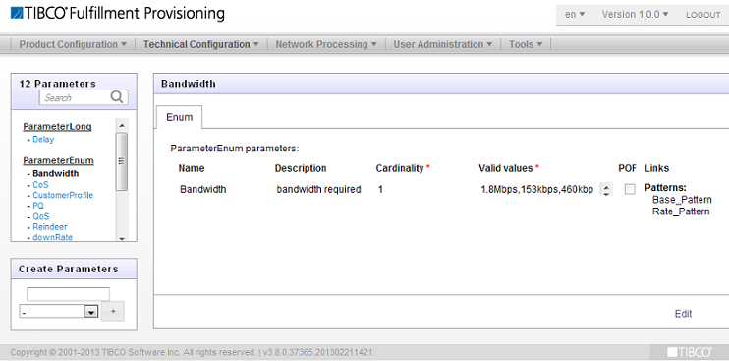The image size is (729, 361).
Task: Click the Cardinality column header
Action: pyautogui.click(x=400, y=168)
